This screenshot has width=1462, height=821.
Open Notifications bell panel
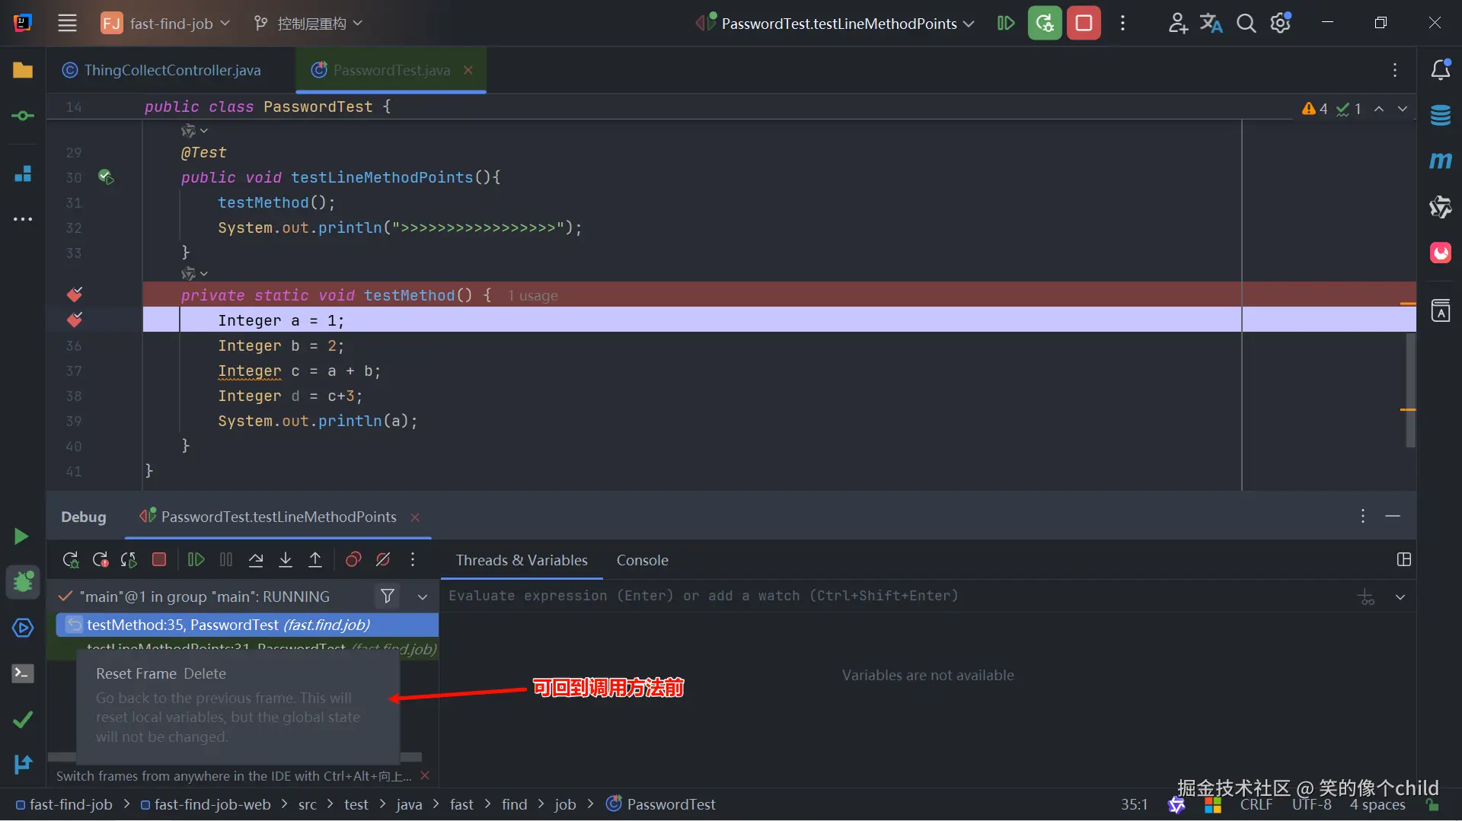tap(1441, 70)
